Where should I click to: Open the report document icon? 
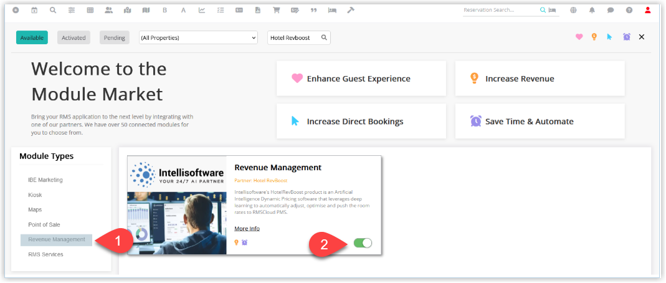click(x=257, y=10)
